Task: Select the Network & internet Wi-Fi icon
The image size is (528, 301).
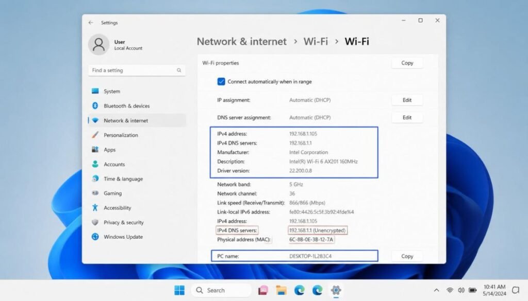Action: point(95,120)
